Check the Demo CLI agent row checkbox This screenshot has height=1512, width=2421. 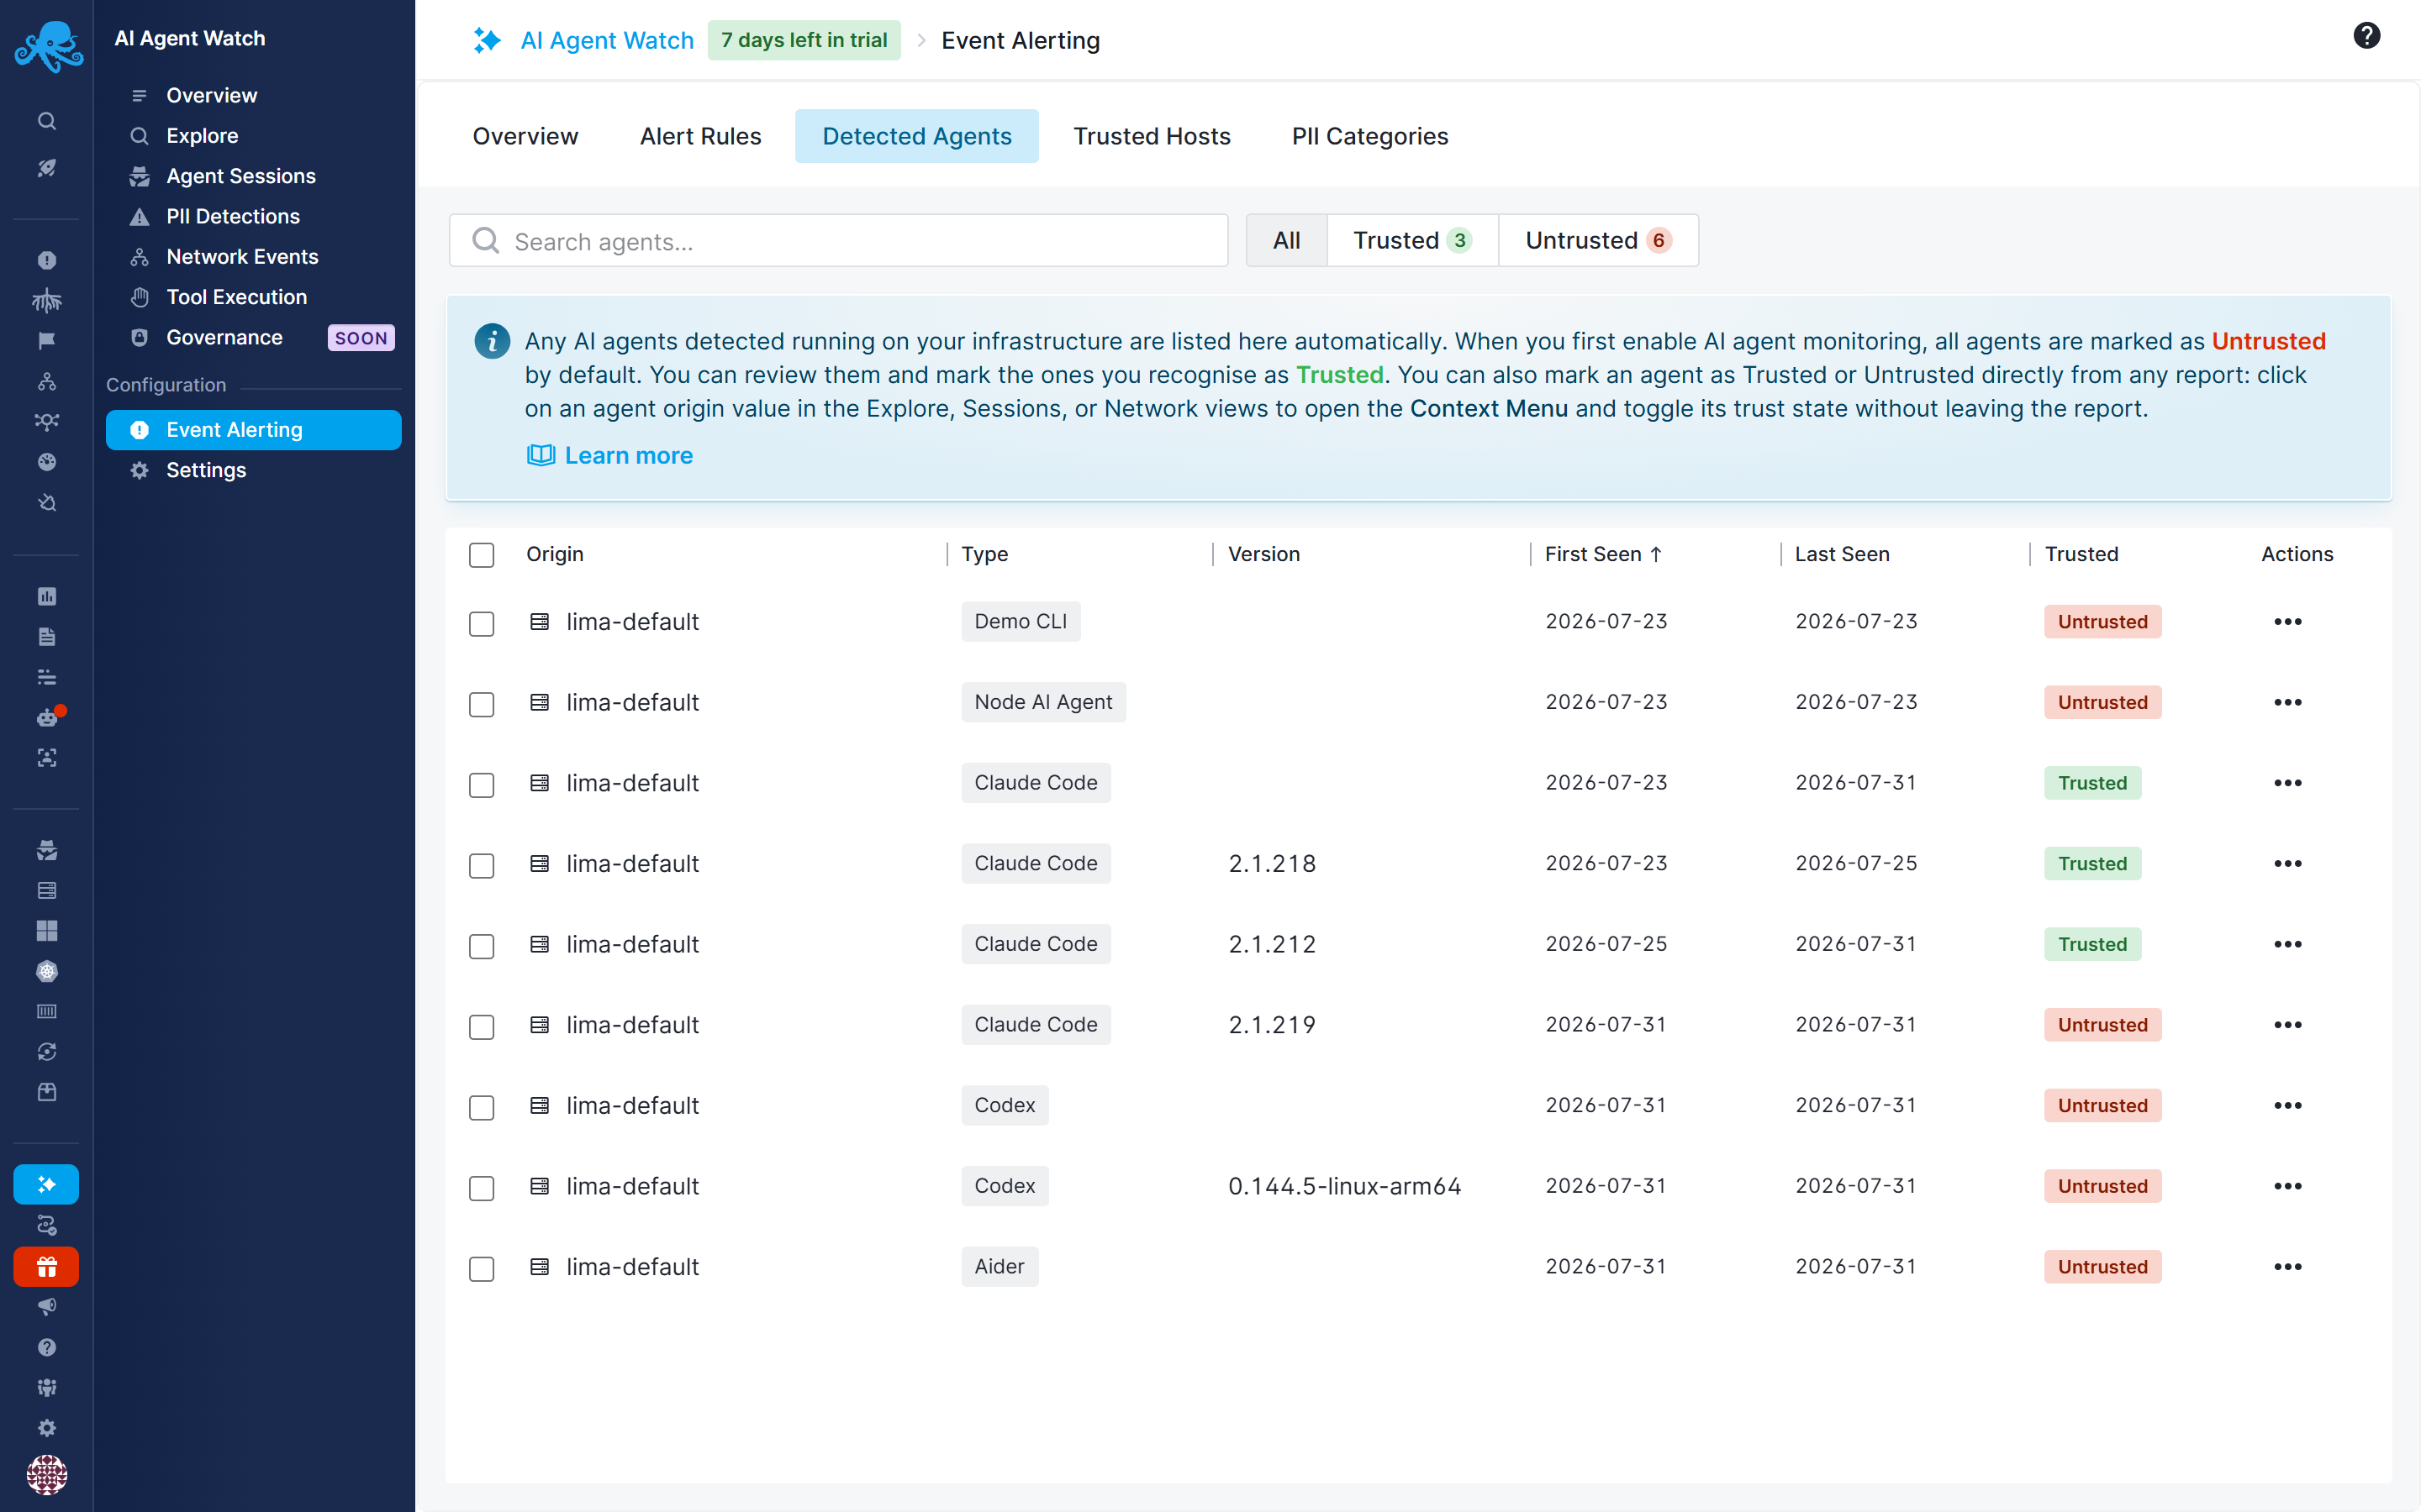481,623
